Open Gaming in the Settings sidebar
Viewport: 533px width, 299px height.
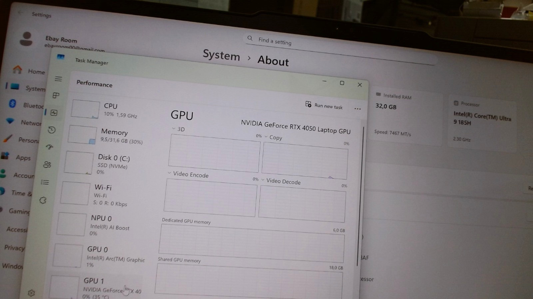coord(15,211)
